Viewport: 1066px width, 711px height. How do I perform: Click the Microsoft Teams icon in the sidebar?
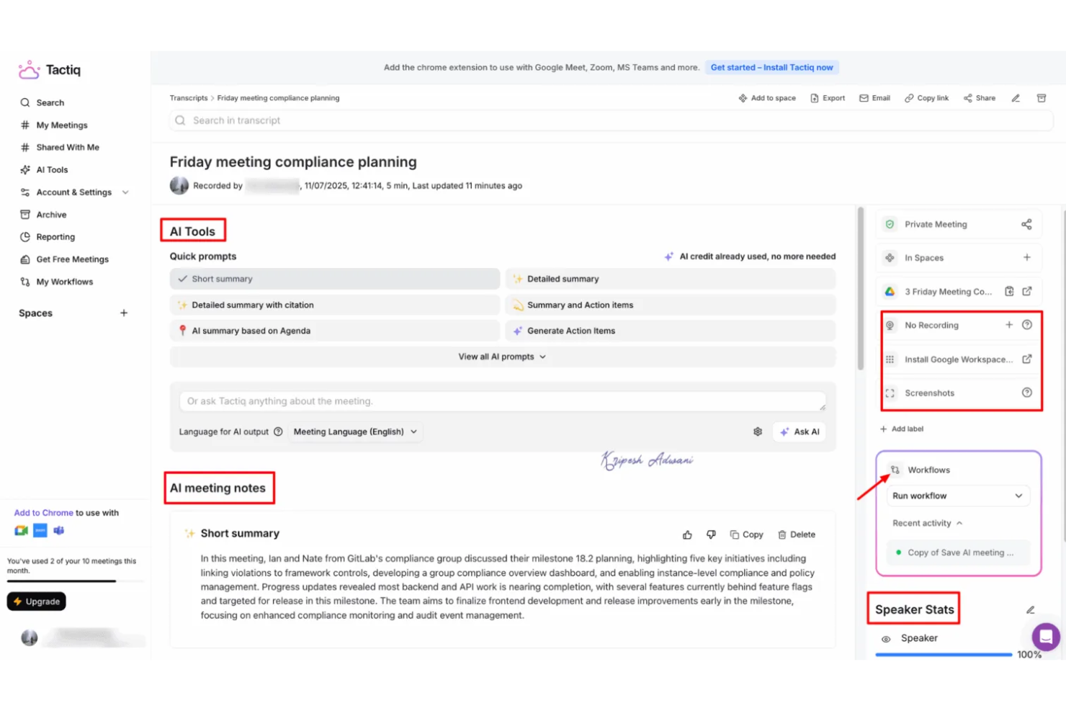(x=59, y=531)
